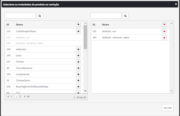
Task: Go to previous page of results
Action: 11,96
